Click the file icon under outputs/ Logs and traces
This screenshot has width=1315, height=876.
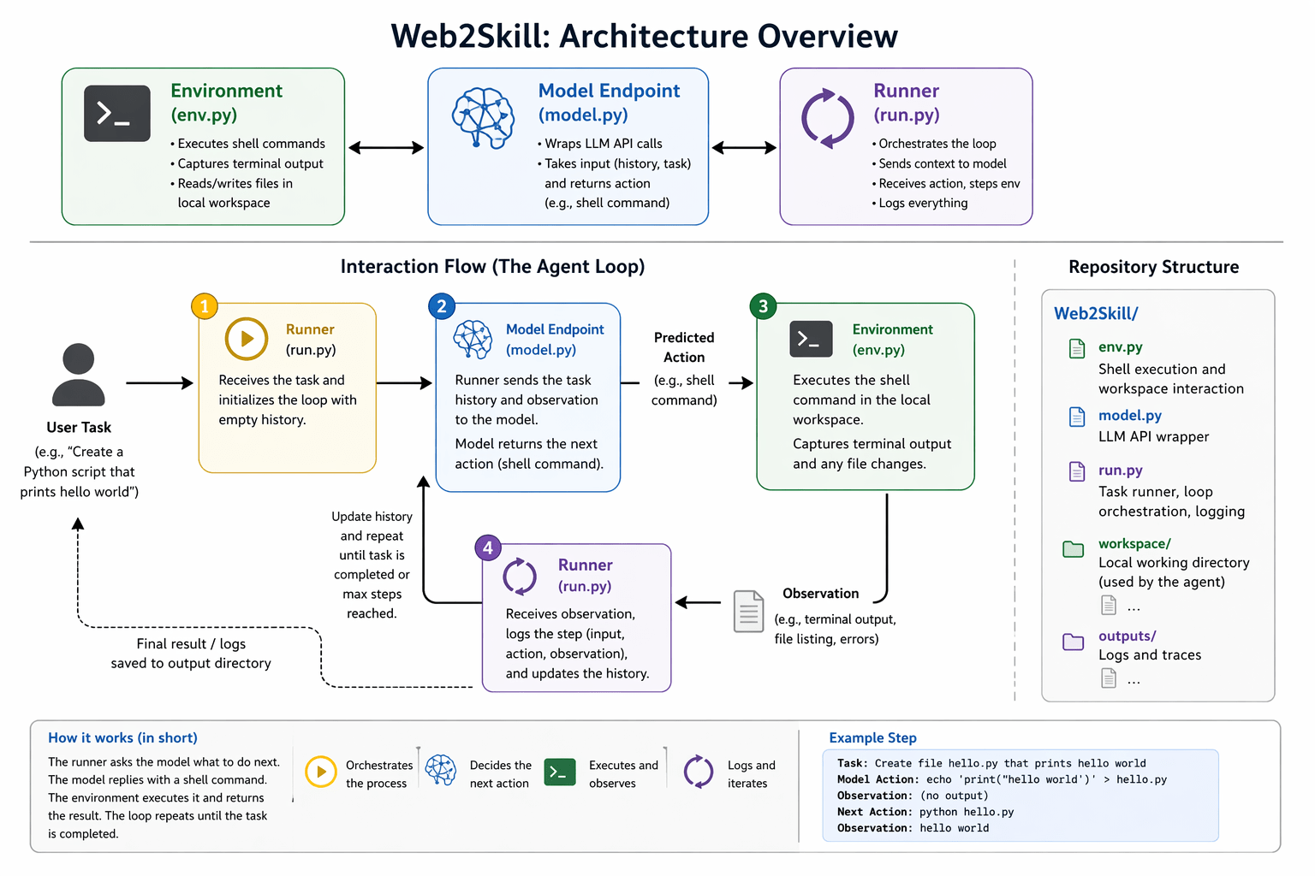click(x=1109, y=678)
